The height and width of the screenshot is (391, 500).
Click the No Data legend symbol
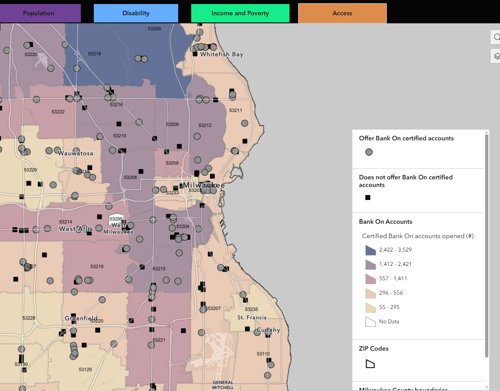click(x=370, y=321)
